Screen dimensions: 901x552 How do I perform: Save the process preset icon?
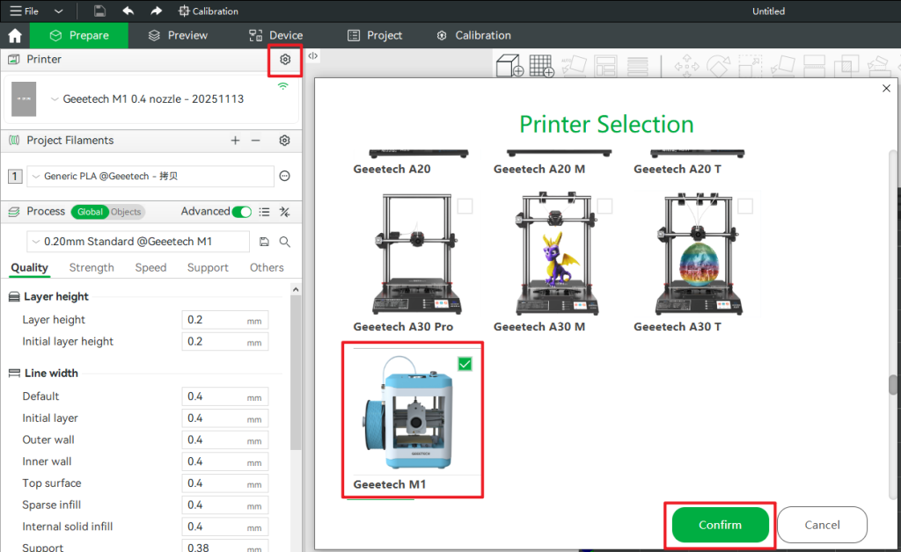265,242
